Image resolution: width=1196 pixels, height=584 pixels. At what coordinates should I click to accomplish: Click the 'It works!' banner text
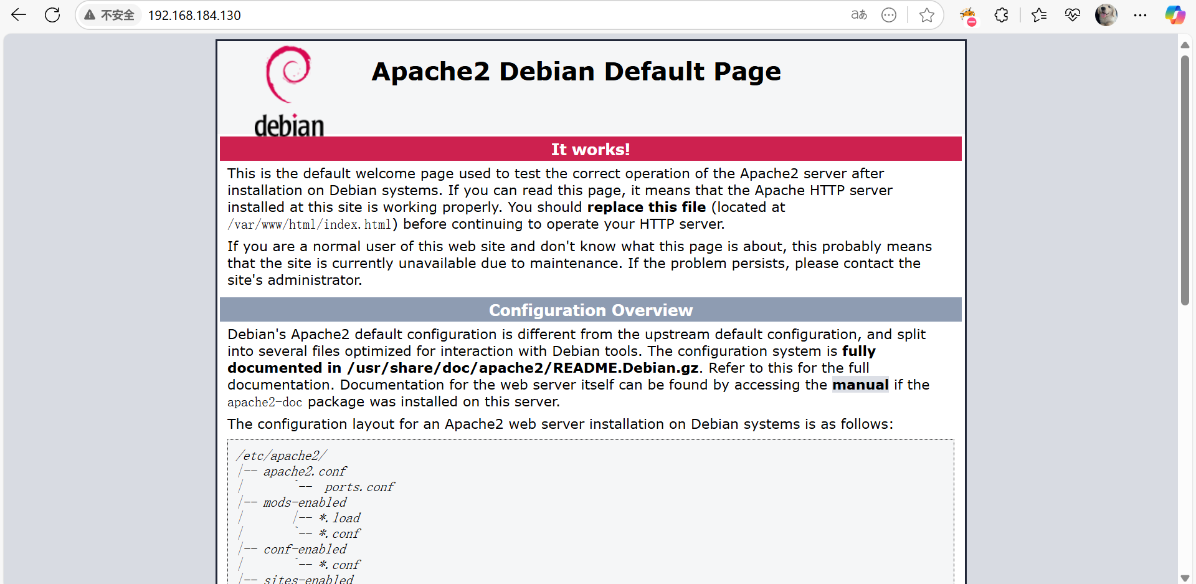(x=591, y=150)
